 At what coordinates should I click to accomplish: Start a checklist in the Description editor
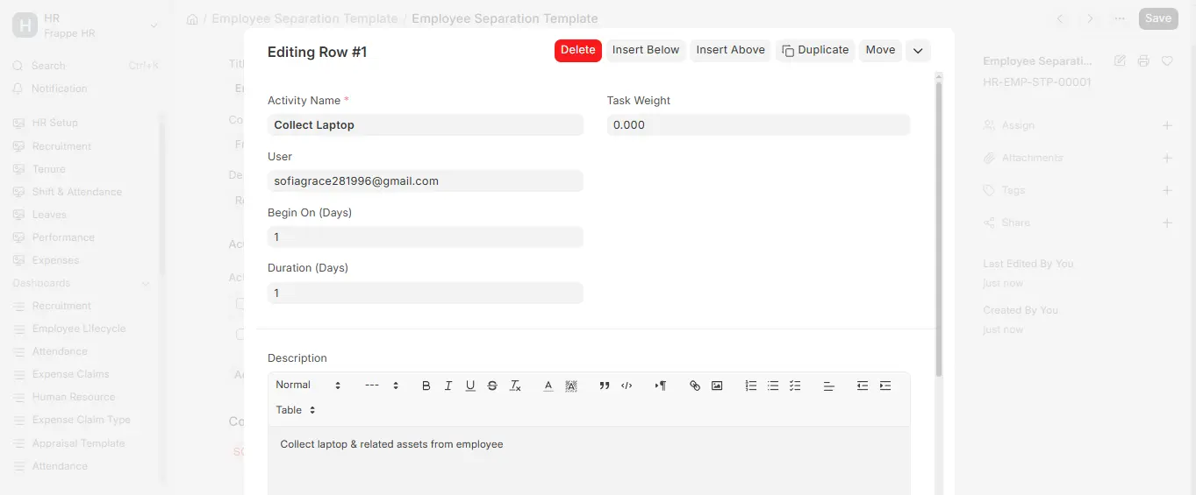point(795,385)
